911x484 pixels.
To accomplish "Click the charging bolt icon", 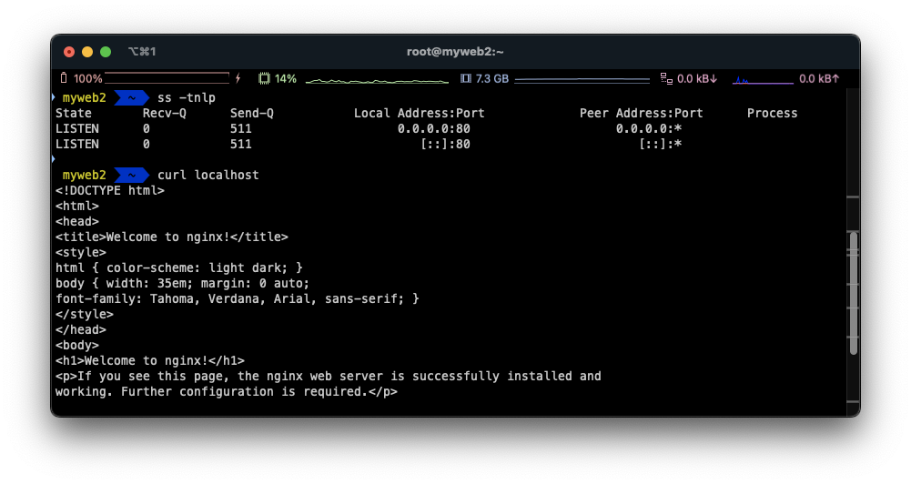I will (238, 78).
